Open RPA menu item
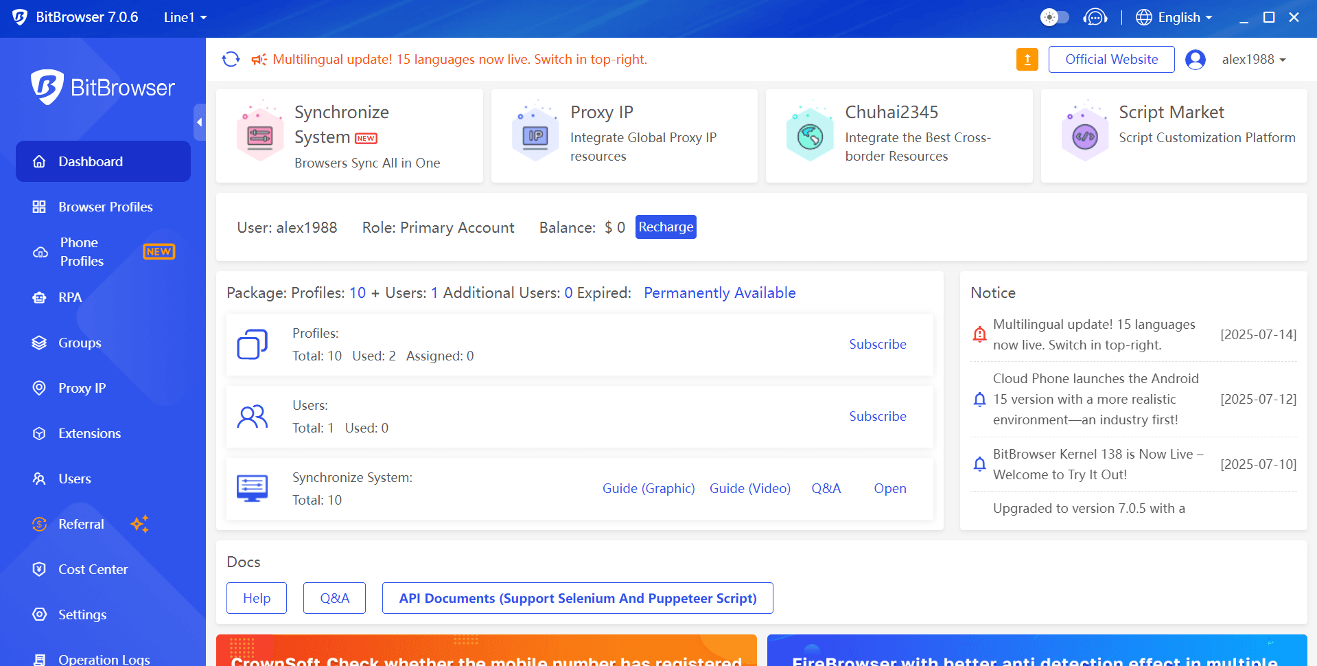1317x666 pixels. tap(103, 297)
